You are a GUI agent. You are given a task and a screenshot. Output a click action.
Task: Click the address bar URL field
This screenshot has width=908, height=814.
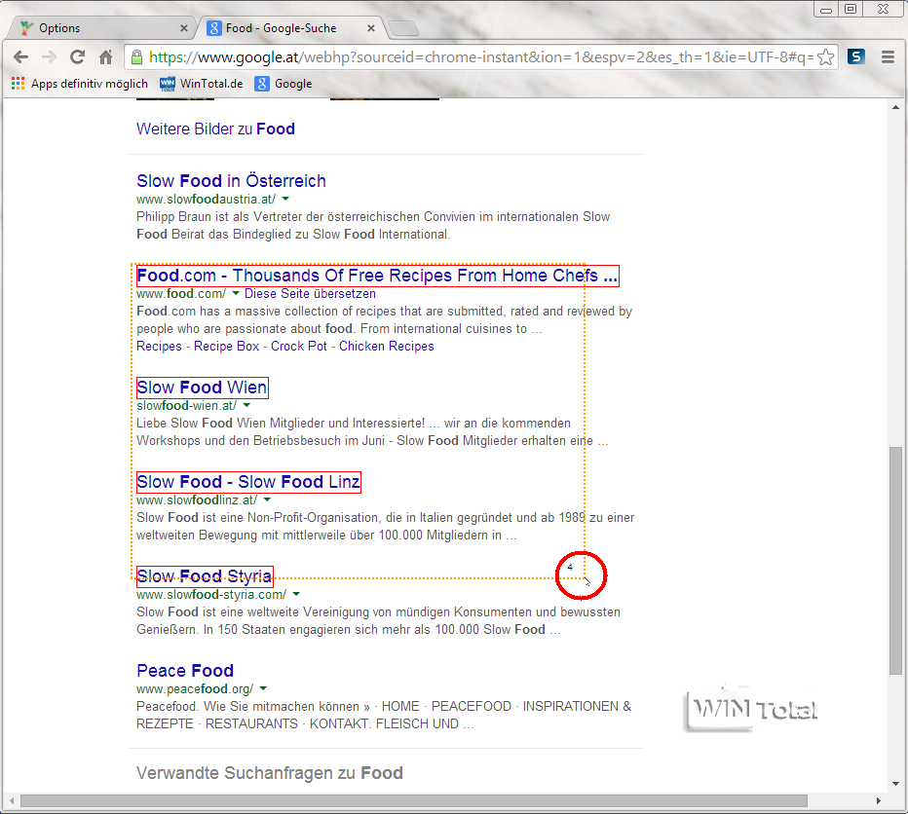480,56
